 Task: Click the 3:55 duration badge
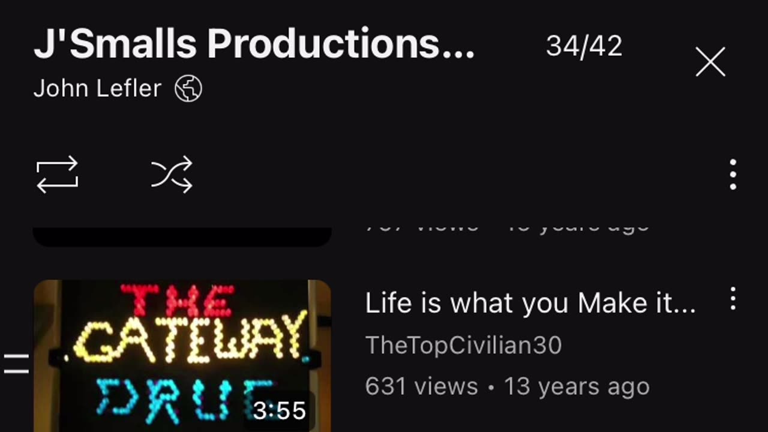pyautogui.click(x=280, y=411)
